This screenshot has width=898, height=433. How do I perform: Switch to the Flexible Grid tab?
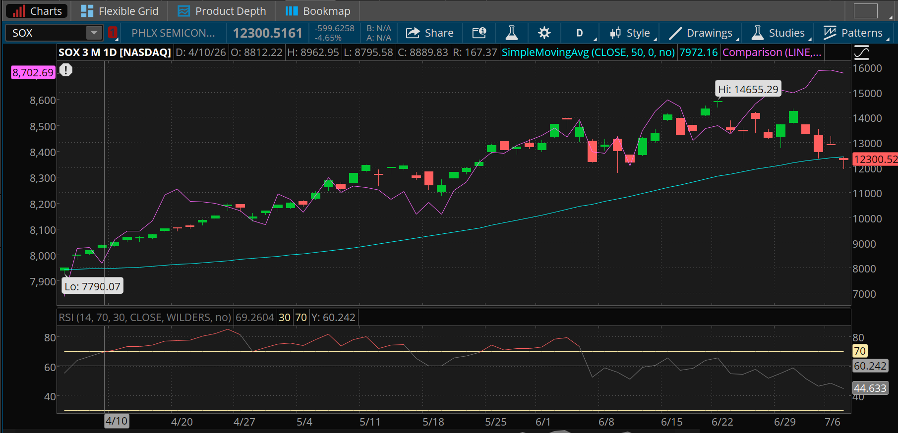click(x=120, y=11)
